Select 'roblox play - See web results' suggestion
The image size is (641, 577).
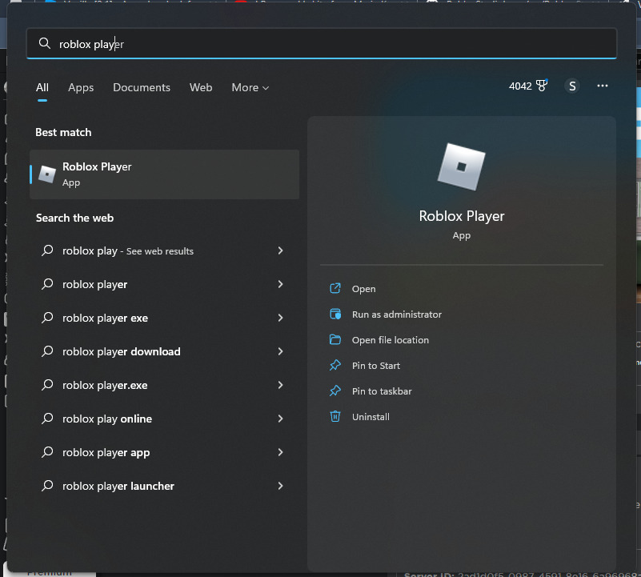164,250
